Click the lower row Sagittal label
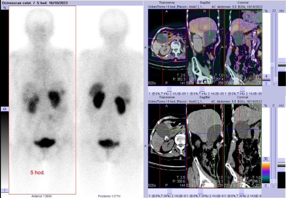The image size is (286, 198). tap(205, 97)
